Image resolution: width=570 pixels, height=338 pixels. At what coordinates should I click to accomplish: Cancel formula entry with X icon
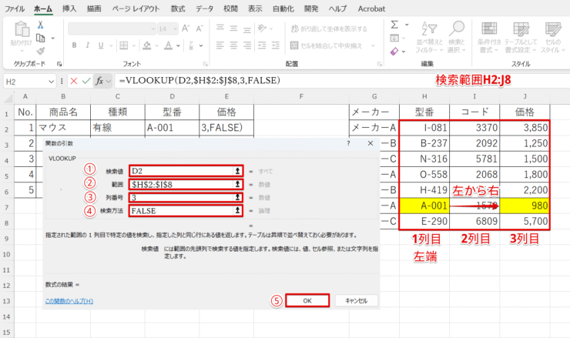coord(74,81)
